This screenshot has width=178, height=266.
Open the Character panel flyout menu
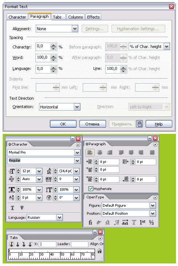[x=78, y=145]
